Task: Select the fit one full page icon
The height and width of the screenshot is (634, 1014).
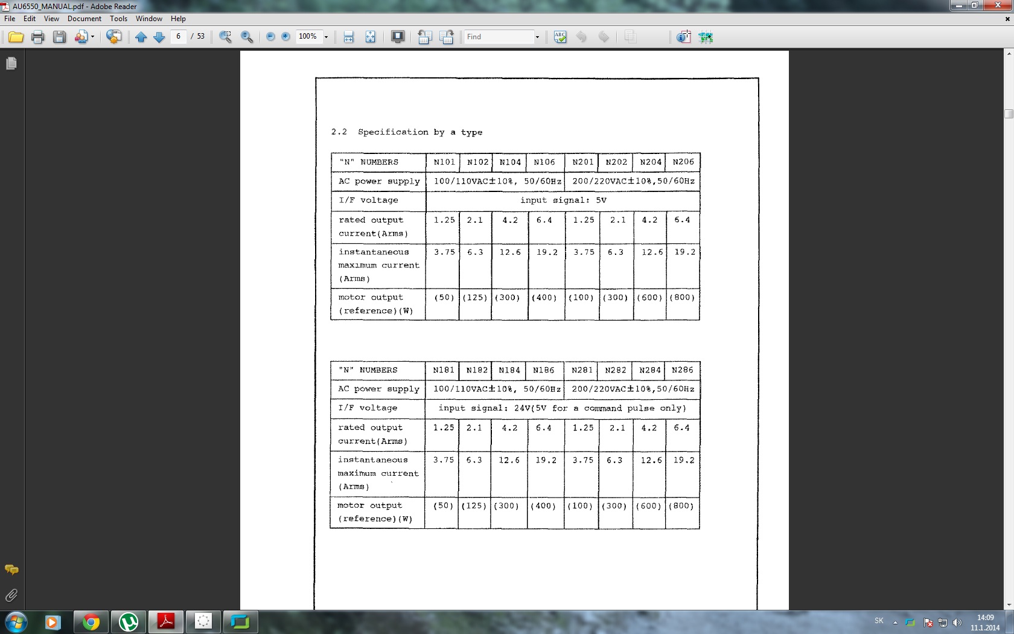Action: (x=370, y=37)
